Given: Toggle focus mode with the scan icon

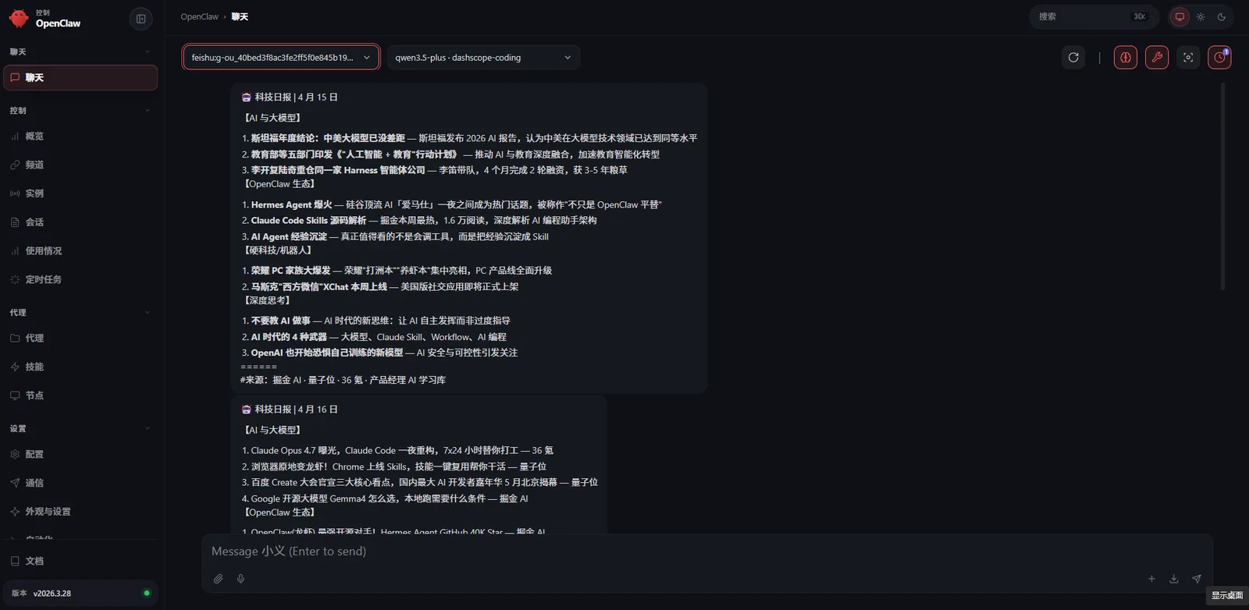Looking at the screenshot, I should (x=1188, y=58).
